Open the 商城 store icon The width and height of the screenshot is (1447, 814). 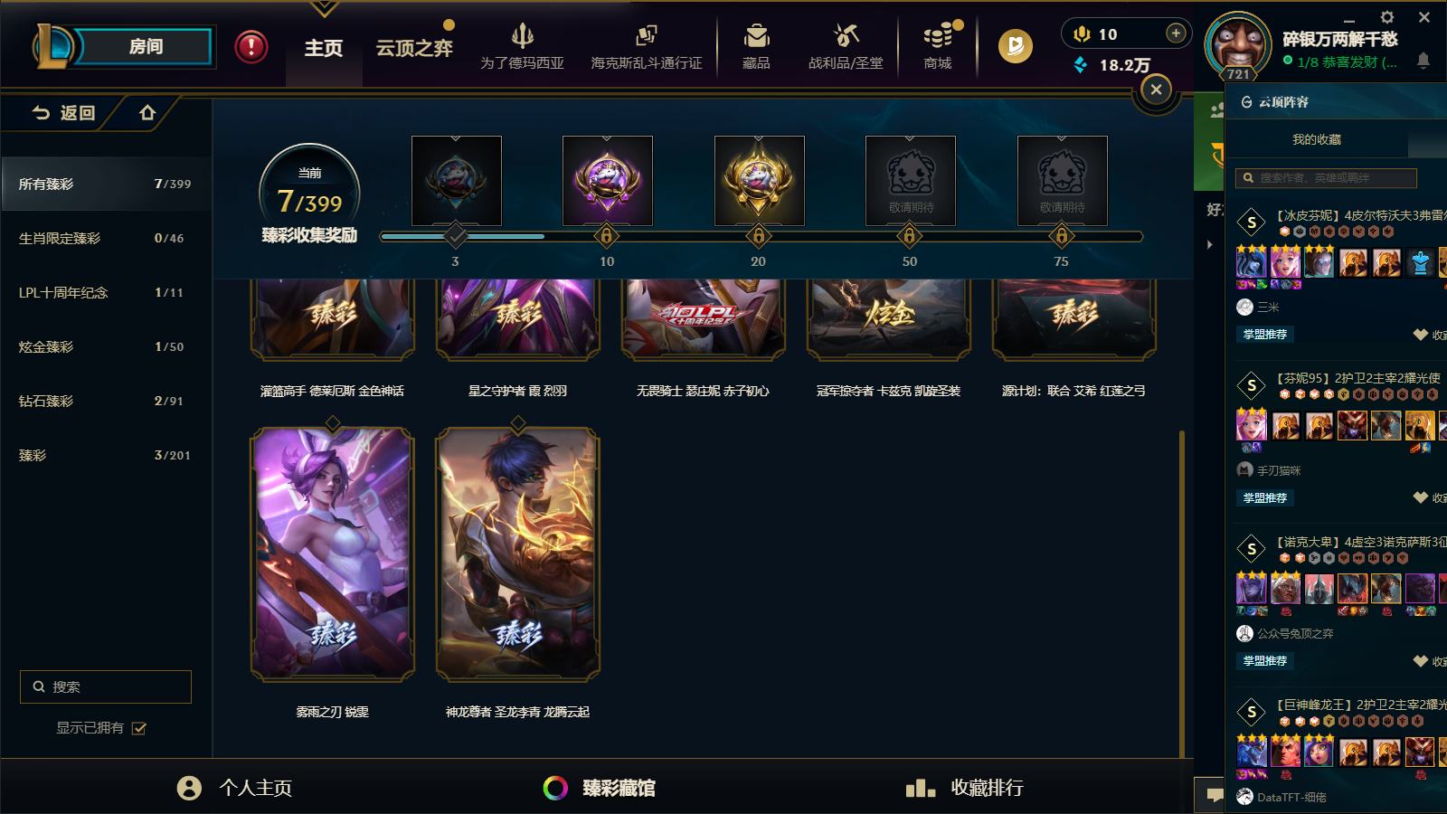pos(938,37)
